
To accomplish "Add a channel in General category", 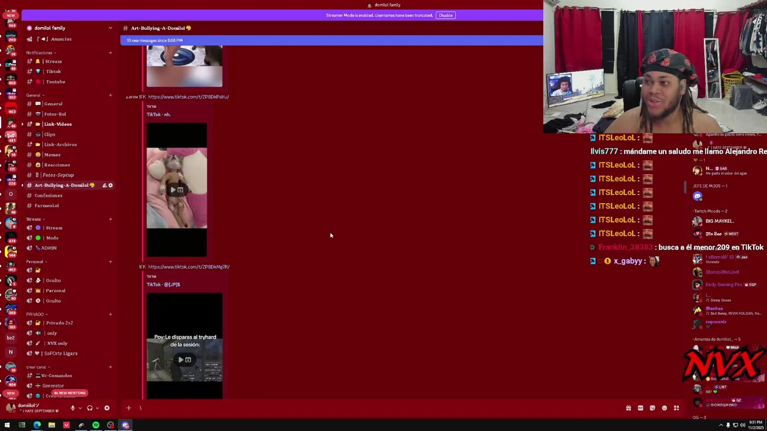I will 110,95.
